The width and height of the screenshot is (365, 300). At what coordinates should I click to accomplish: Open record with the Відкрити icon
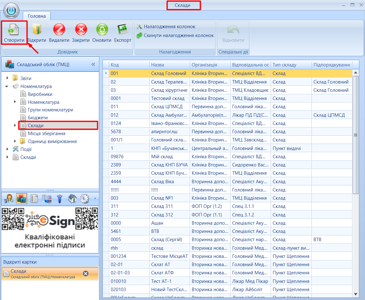[x=37, y=29]
